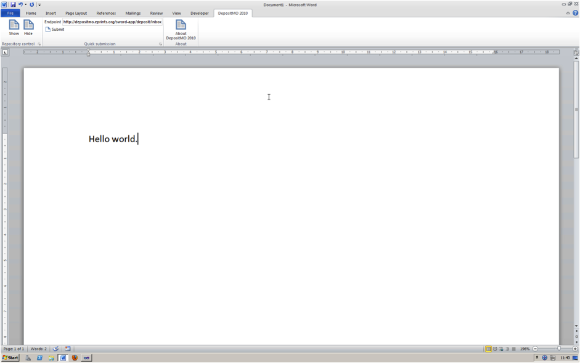Viewport: 580px width, 363px height.
Task: Open the Developer ribbon tab
Action: click(199, 13)
